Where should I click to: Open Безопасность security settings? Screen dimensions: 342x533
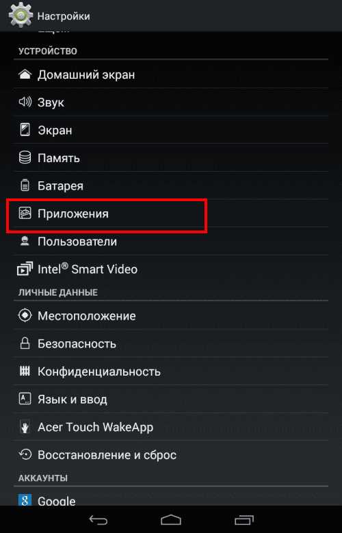pos(171,343)
